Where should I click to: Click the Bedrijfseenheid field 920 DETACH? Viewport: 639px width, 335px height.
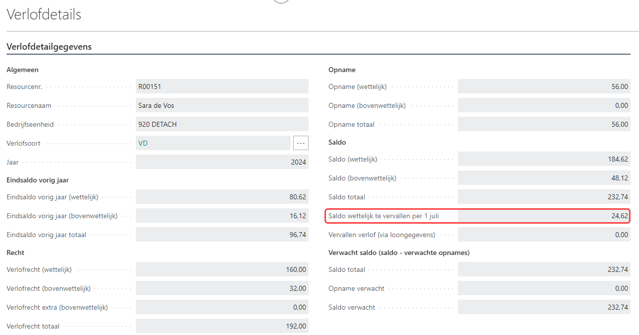221,124
